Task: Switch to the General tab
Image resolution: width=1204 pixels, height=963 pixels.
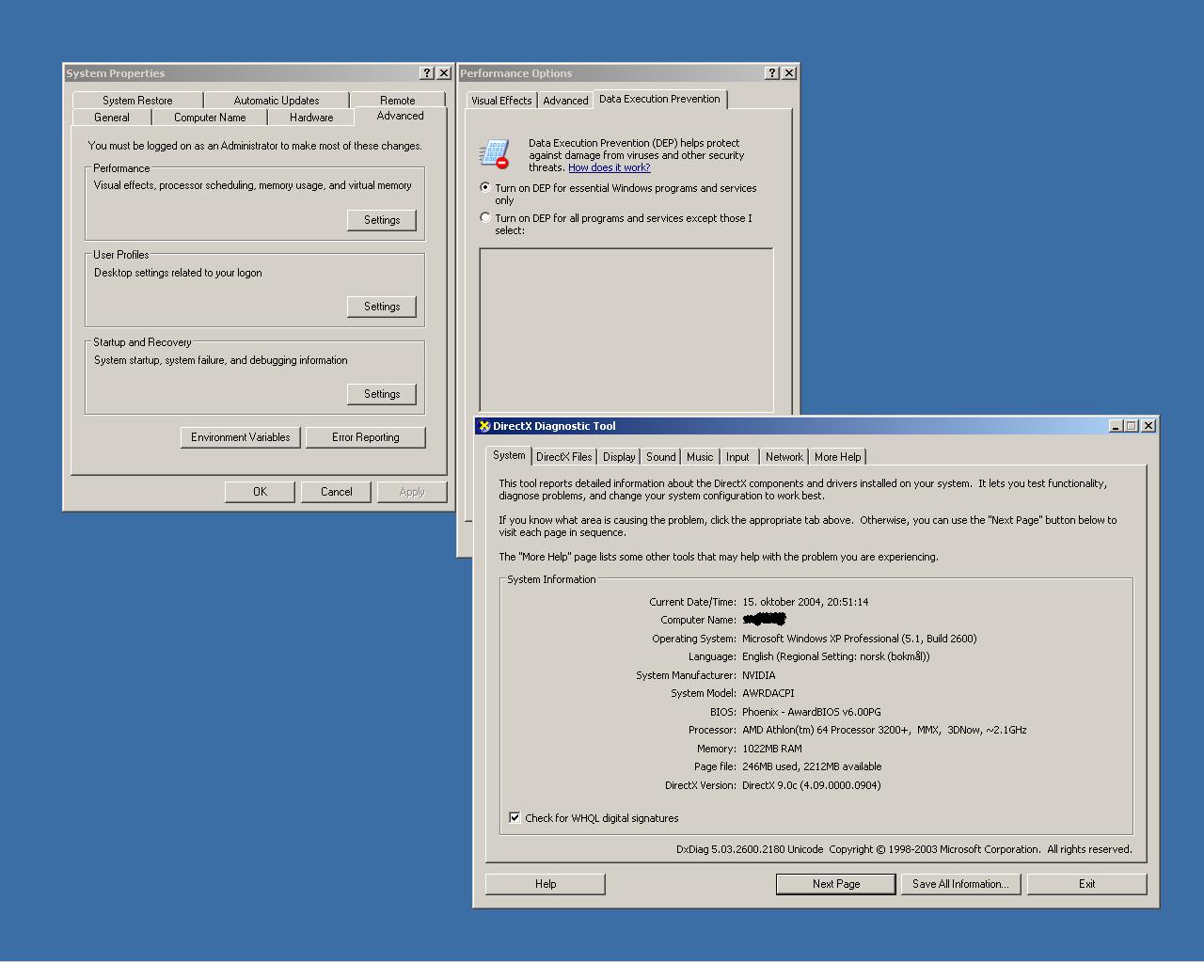Action: click(x=112, y=118)
